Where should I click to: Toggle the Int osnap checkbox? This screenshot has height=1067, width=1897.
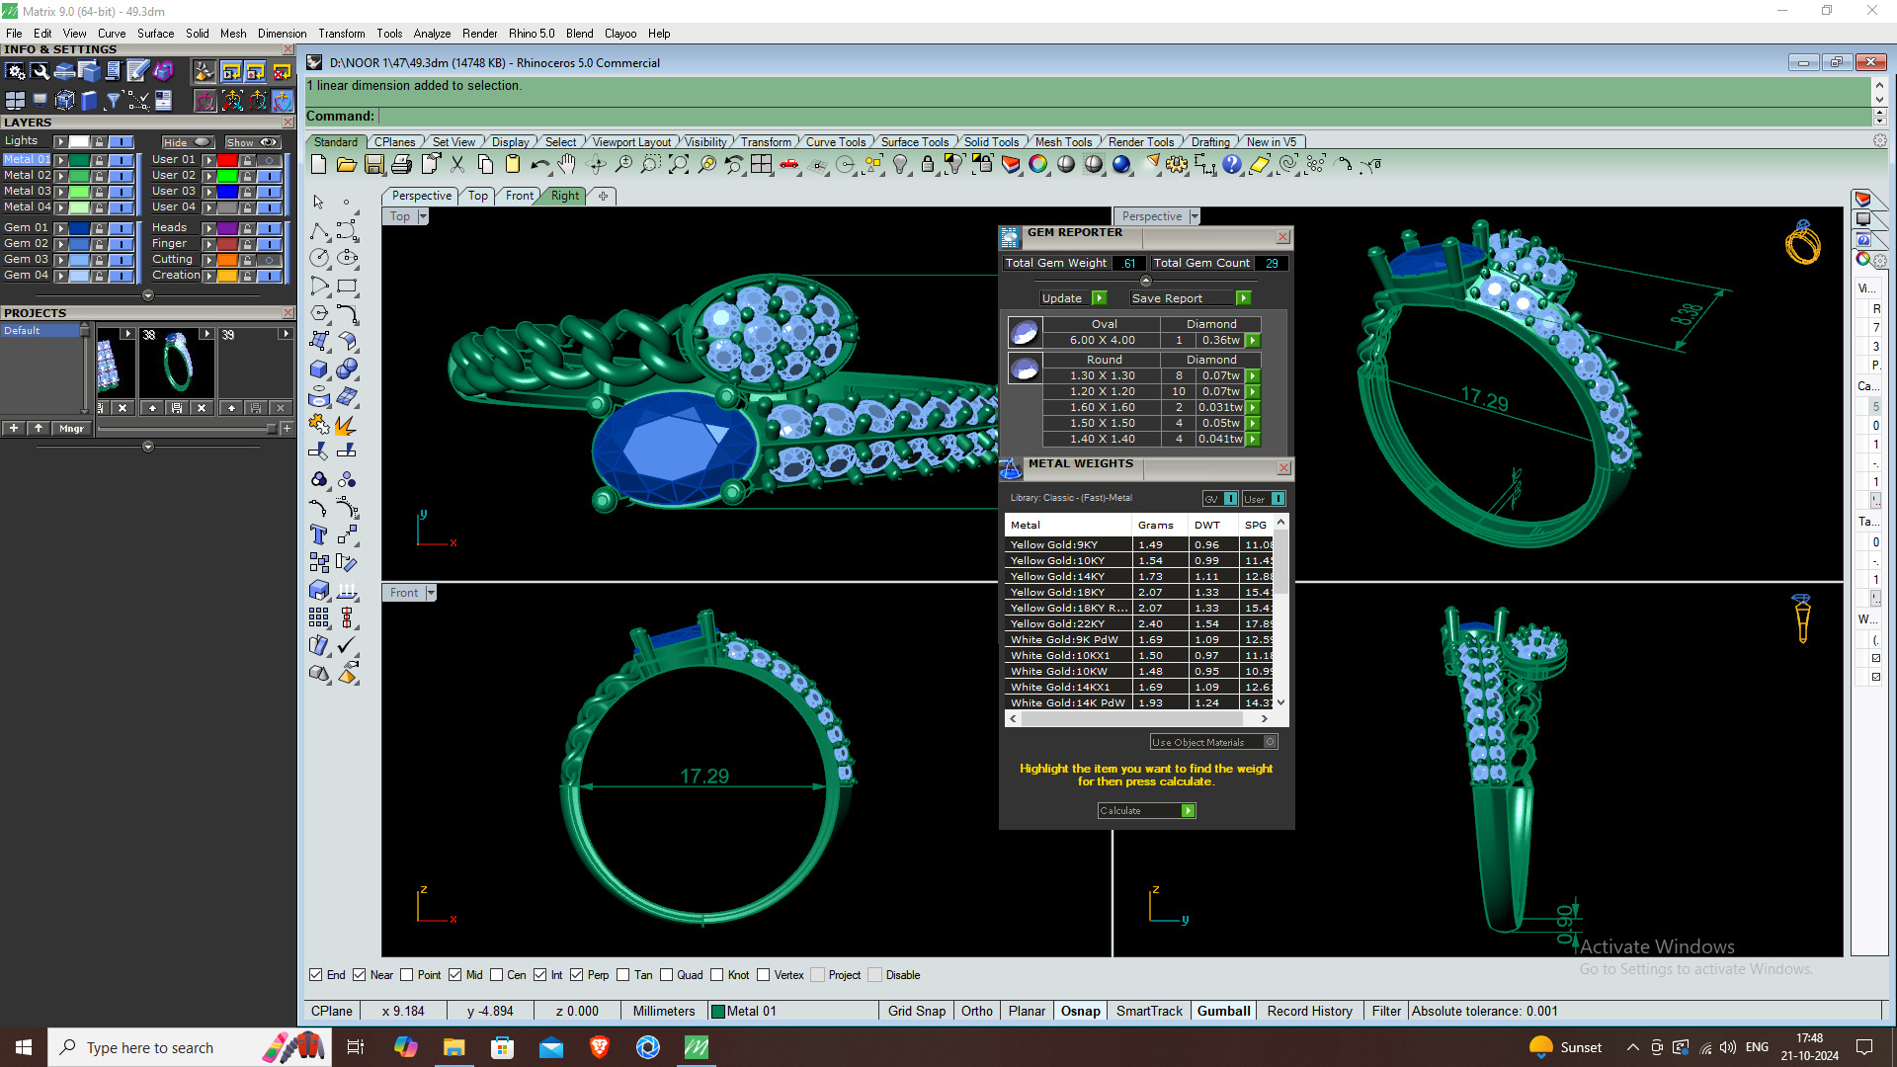[540, 975]
